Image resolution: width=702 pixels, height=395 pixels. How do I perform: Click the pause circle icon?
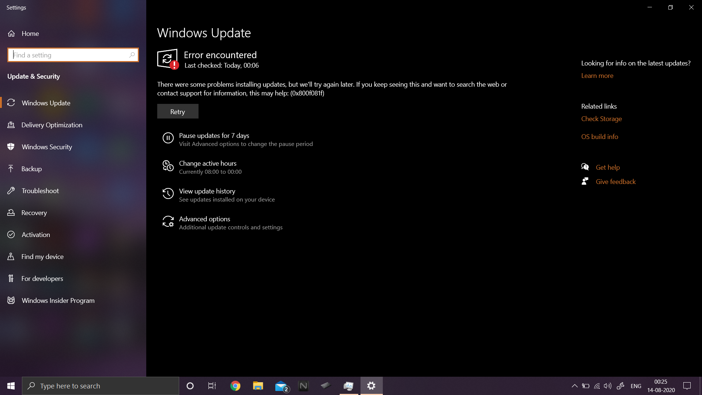168,138
